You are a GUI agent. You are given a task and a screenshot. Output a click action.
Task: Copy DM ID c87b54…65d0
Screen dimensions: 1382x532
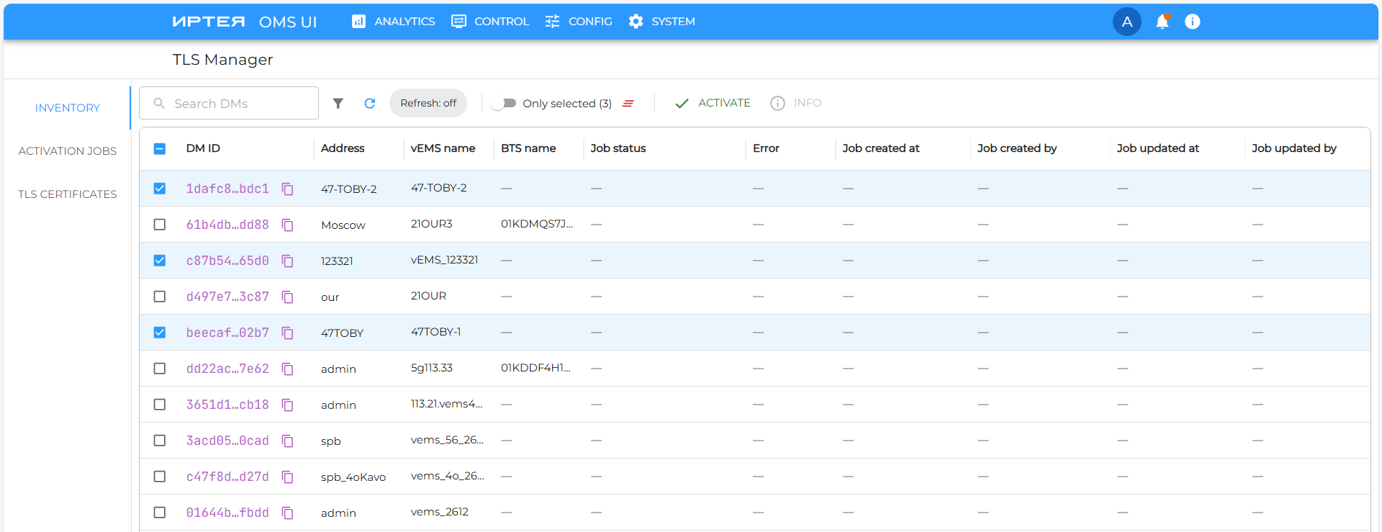point(287,261)
